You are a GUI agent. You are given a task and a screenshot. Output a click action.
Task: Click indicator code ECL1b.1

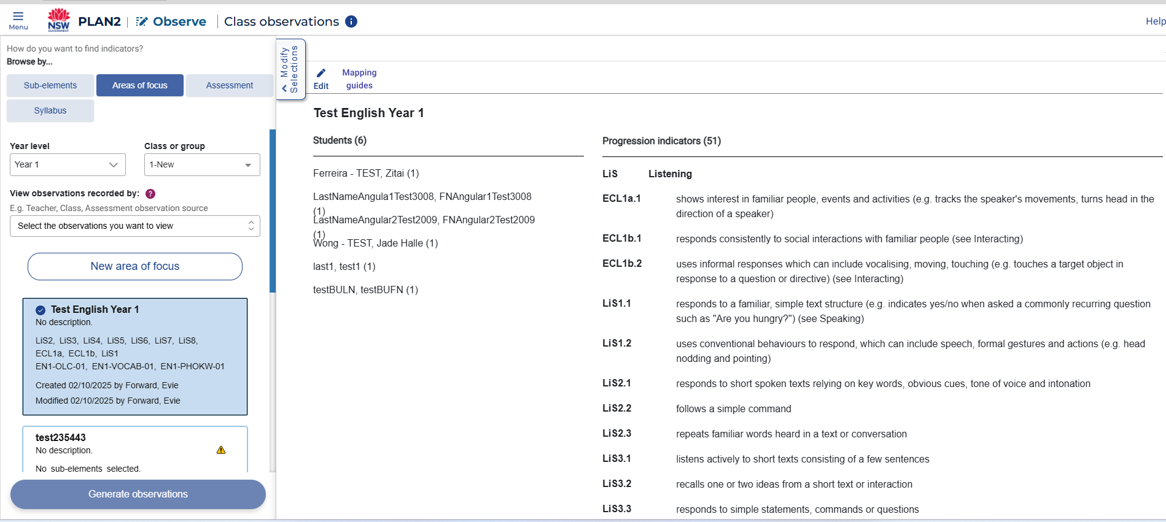pos(622,239)
